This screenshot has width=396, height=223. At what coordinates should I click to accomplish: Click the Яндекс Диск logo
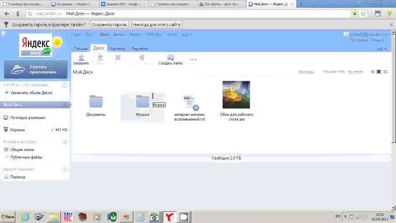(x=36, y=45)
